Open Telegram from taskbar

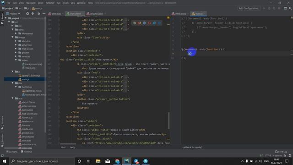click(136, 161)
